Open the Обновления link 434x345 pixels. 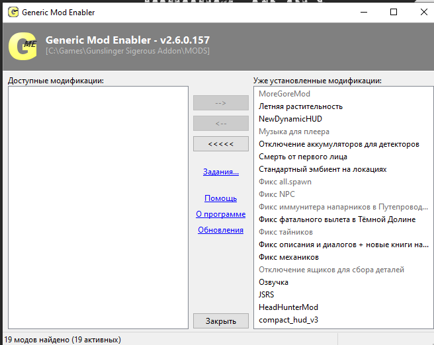tap(221, 230)
